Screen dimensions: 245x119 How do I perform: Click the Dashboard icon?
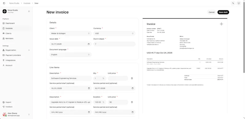(x=4, y=23)
